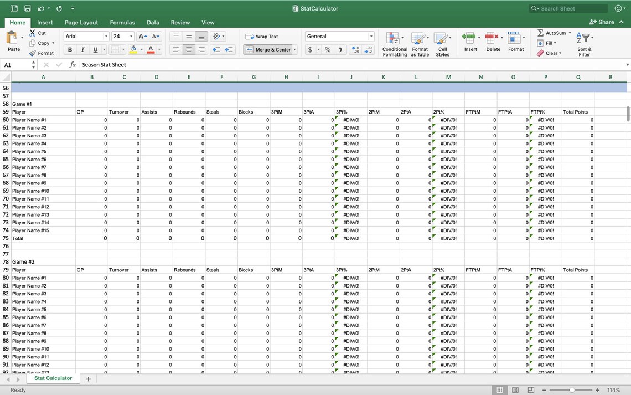Add a new sheet with the plus button

click(88, 378)
